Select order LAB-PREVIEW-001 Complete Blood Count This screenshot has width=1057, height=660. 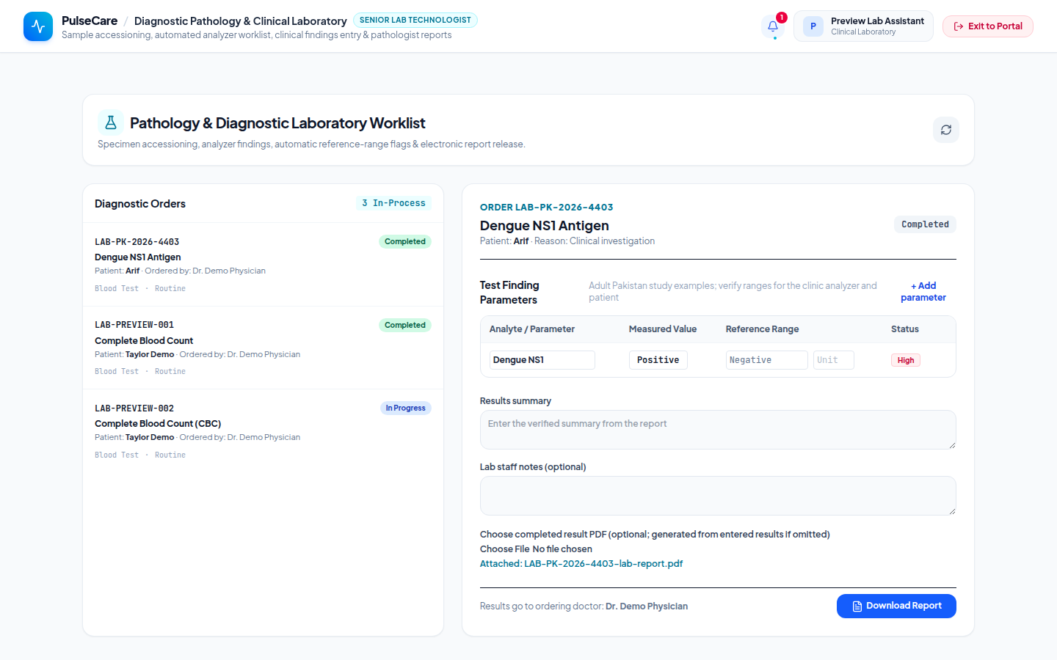[x=263, y=348]
